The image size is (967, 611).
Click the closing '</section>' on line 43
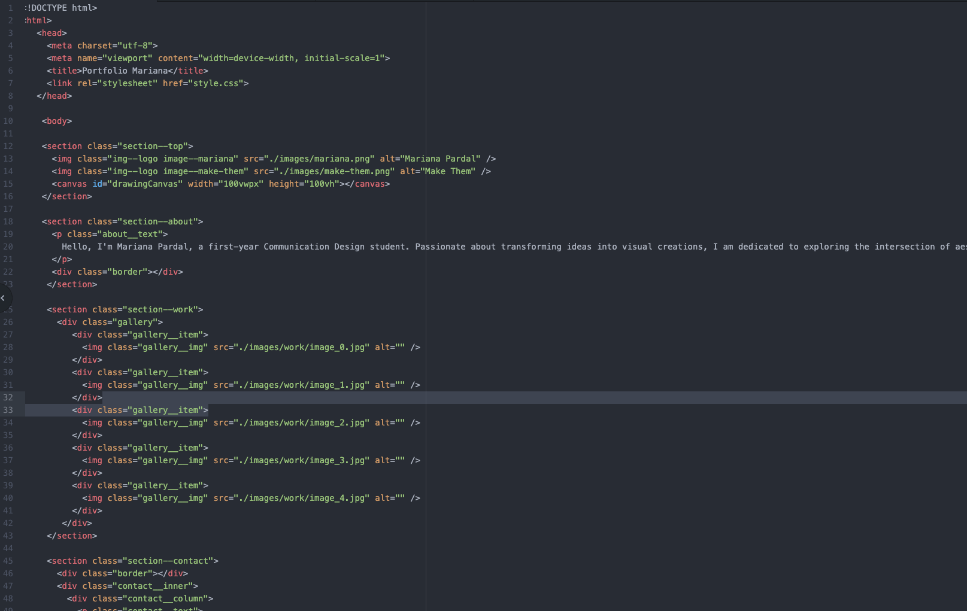click(72, 536)
